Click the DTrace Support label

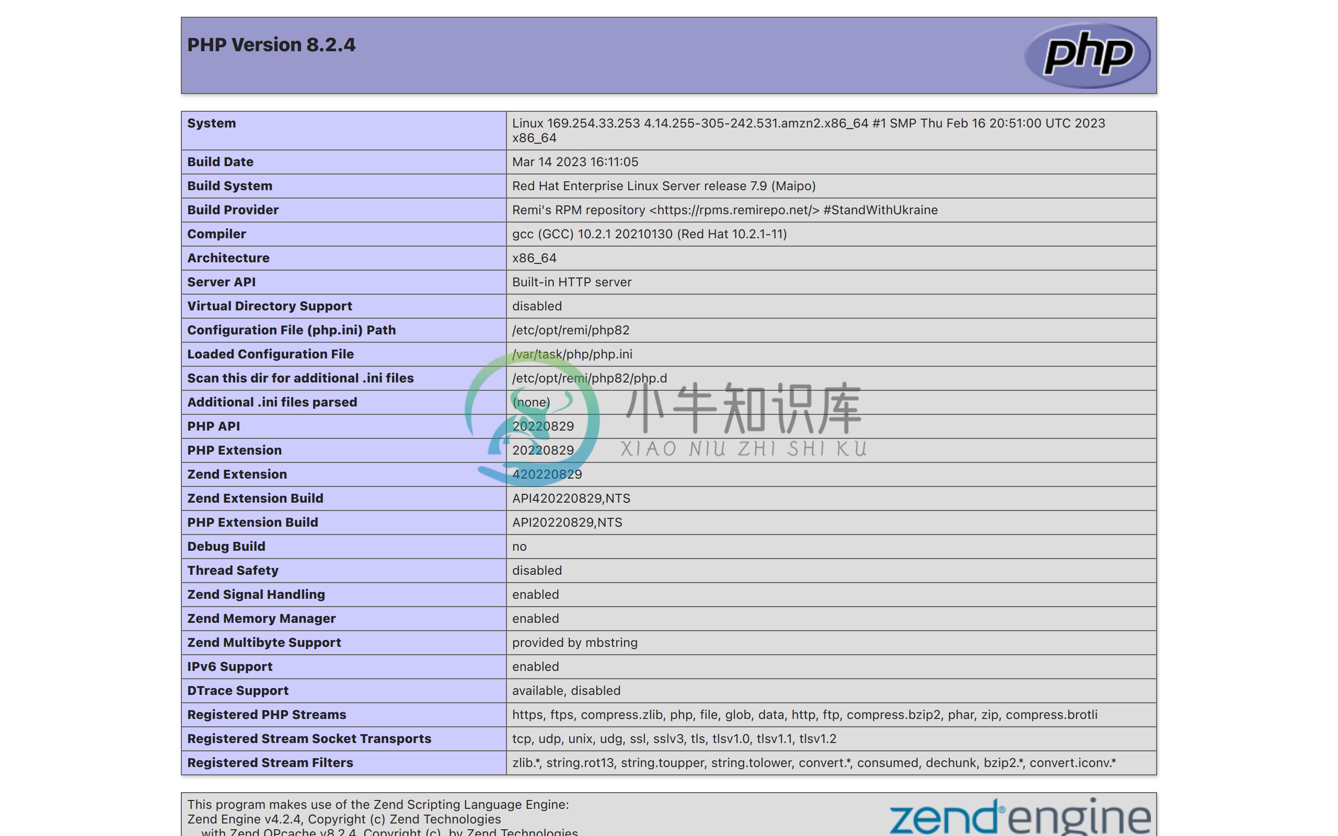[238, 691]
